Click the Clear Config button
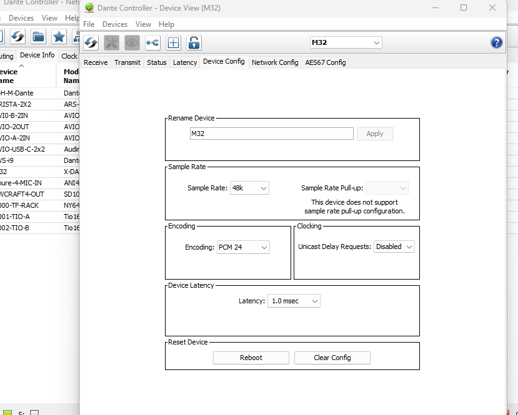518x415 pixels. pyautogui.click(x=332, y=358)
